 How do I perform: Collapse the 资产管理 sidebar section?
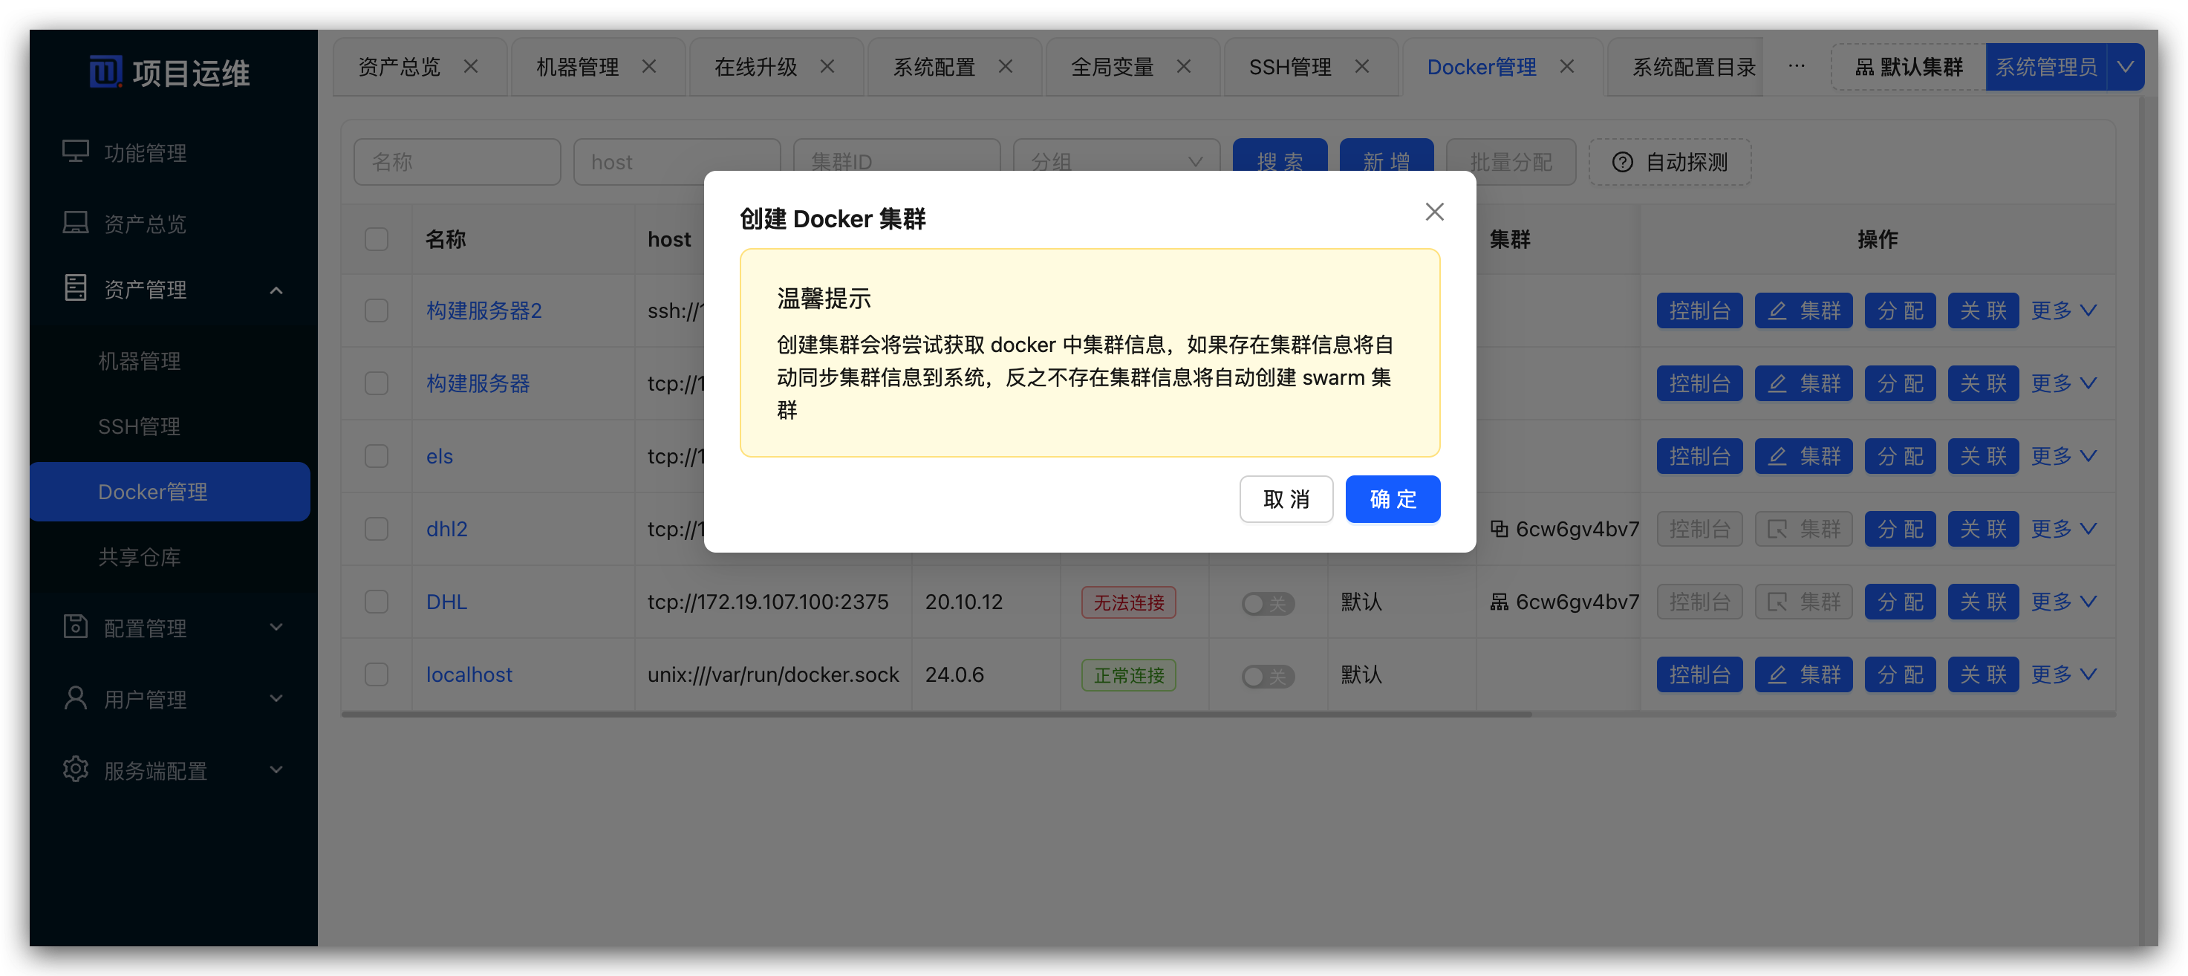(276, 289)
